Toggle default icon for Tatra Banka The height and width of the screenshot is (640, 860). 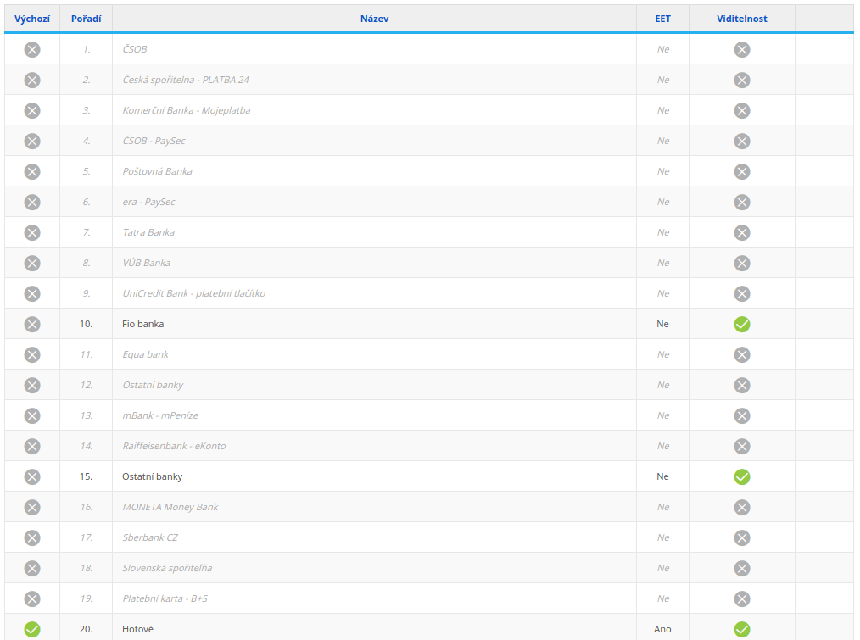[32, 233]
